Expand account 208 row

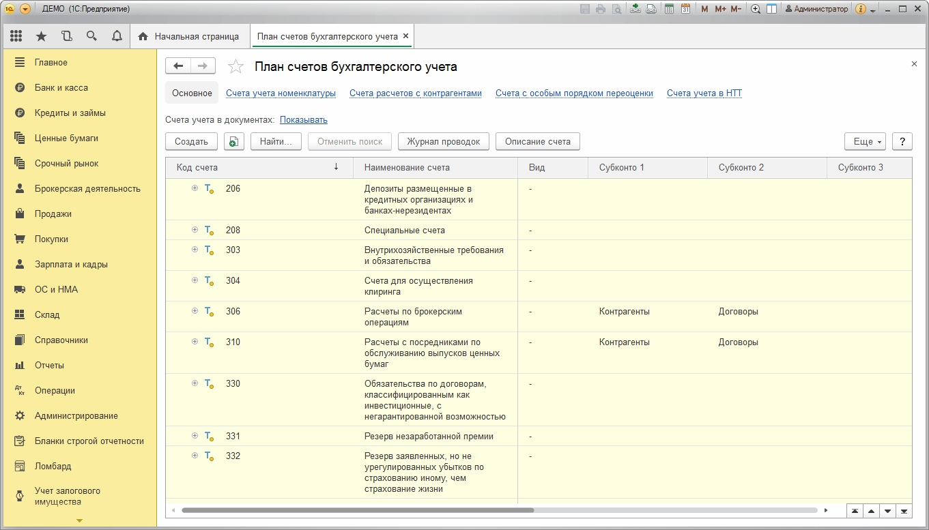pyautogui.click(x=195, y=230)
